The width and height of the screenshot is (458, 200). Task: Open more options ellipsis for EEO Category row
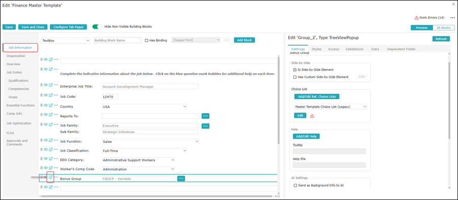pyautogui.click(x=56, y=158)
